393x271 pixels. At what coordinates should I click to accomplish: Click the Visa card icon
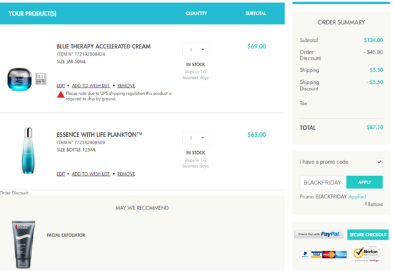pos(316,255)
